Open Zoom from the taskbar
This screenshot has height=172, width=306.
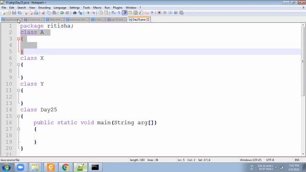click(21, 167)
